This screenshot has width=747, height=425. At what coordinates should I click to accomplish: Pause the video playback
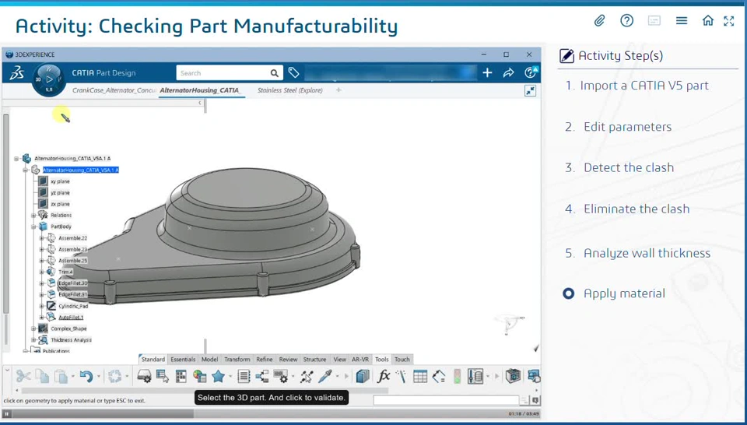(7, 413)
